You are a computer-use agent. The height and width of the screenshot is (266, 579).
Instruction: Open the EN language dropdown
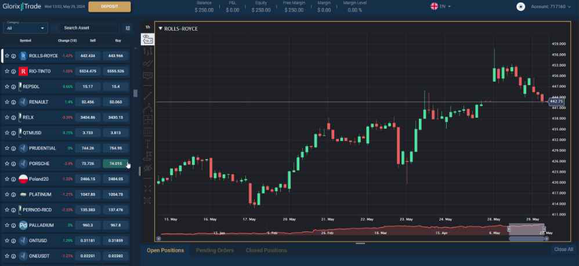coord(441,6)
